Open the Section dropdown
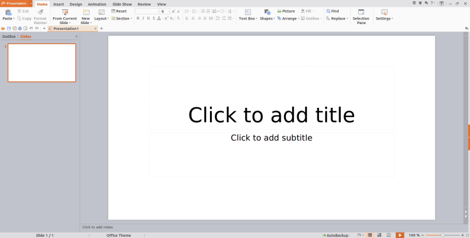 122,18
